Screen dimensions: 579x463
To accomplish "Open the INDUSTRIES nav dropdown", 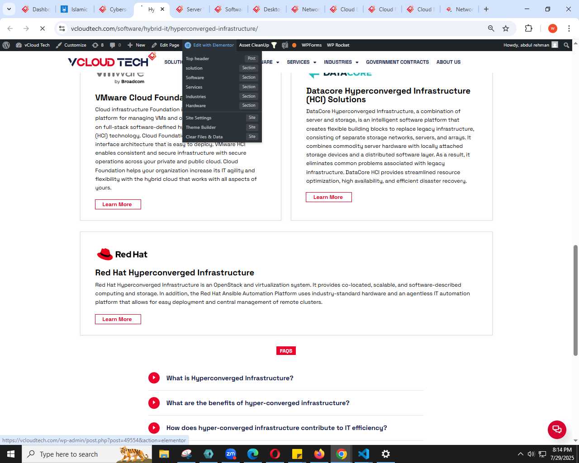I will [341, 62].
